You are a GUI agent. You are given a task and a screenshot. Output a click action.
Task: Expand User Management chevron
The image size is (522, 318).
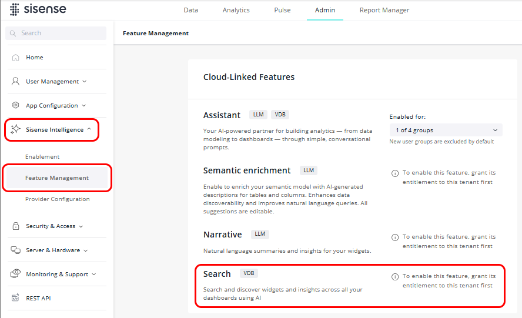point(85,81)
